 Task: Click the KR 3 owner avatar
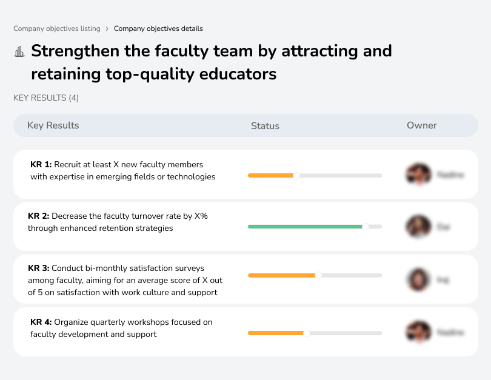pyautogui.click(x=418, y=279)
